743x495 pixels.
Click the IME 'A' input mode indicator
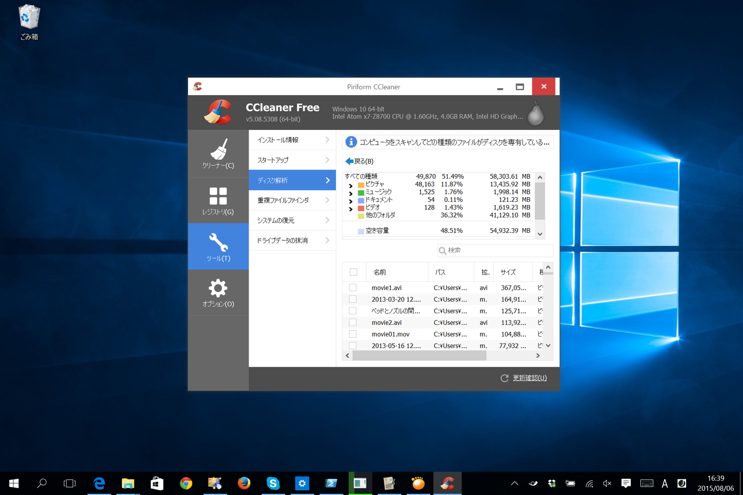[665, 483]
